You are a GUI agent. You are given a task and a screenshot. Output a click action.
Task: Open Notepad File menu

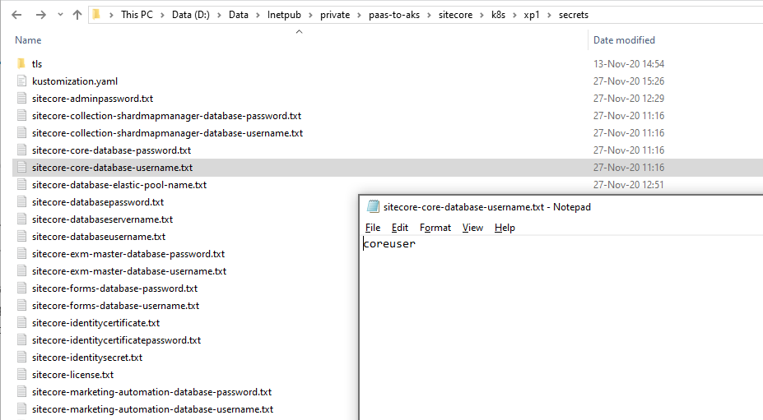tap(373, 228)
